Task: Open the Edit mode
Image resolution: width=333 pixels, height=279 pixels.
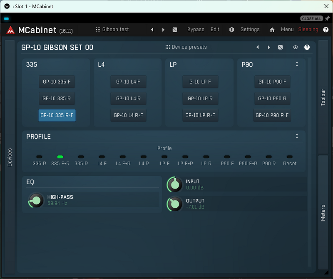Action: pyautogui.click(x=215, y=29)
